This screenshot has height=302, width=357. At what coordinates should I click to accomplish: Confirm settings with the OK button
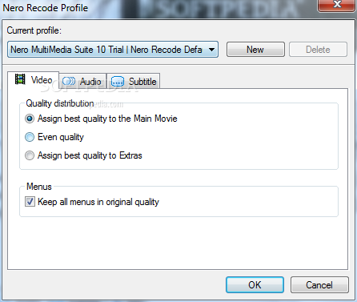255,285
